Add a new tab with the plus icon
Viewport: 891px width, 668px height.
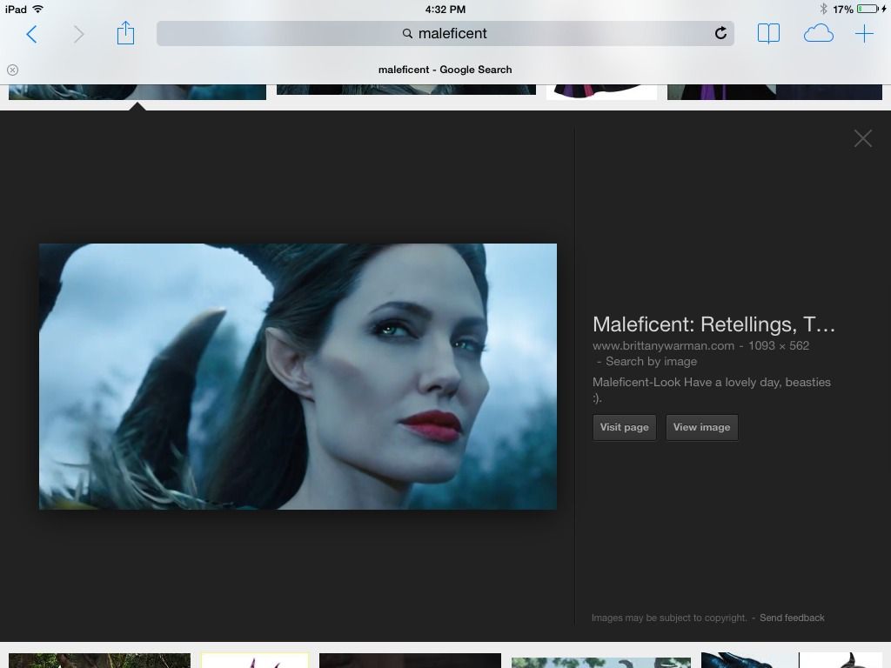click(864, 34)
